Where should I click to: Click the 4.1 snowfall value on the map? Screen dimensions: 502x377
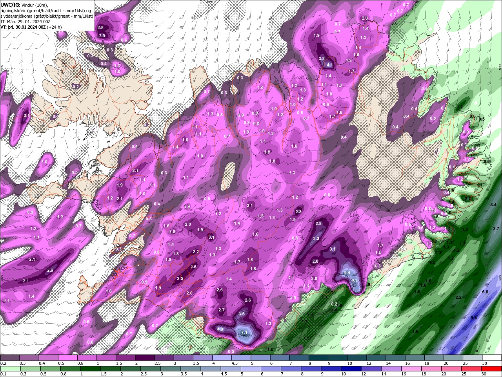point(330,65)
